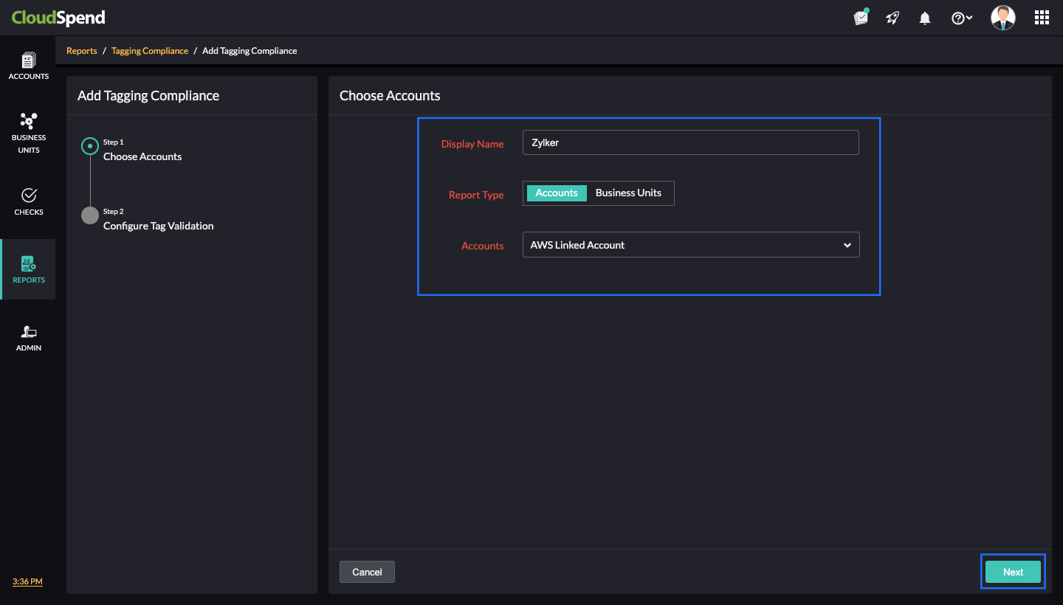The width and height of the screenshot is (1063, 605).
Task: Click the Next button
Action: (1013, 571)
